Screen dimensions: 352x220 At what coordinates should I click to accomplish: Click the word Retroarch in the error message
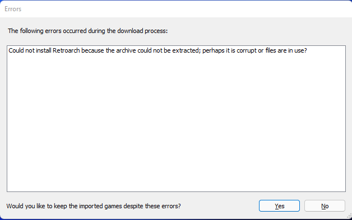pos(66,50)
